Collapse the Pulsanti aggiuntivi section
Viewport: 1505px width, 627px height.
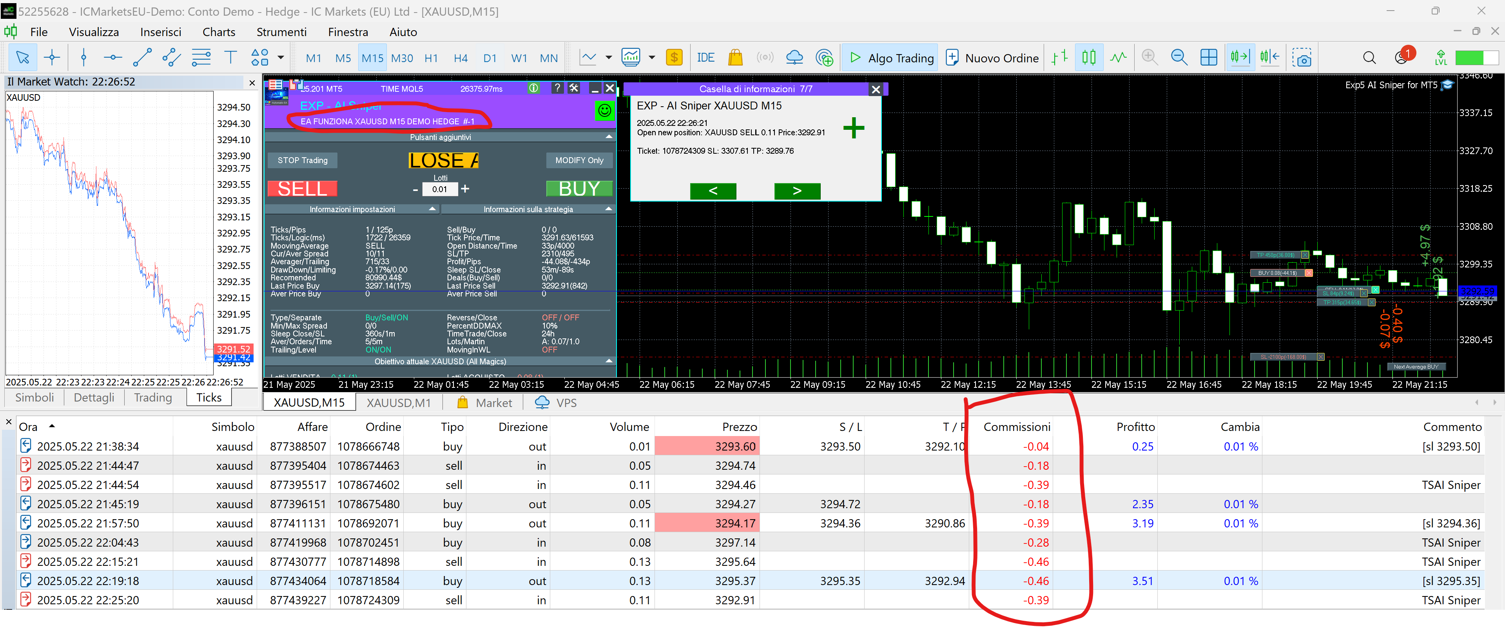coord(609,137)
